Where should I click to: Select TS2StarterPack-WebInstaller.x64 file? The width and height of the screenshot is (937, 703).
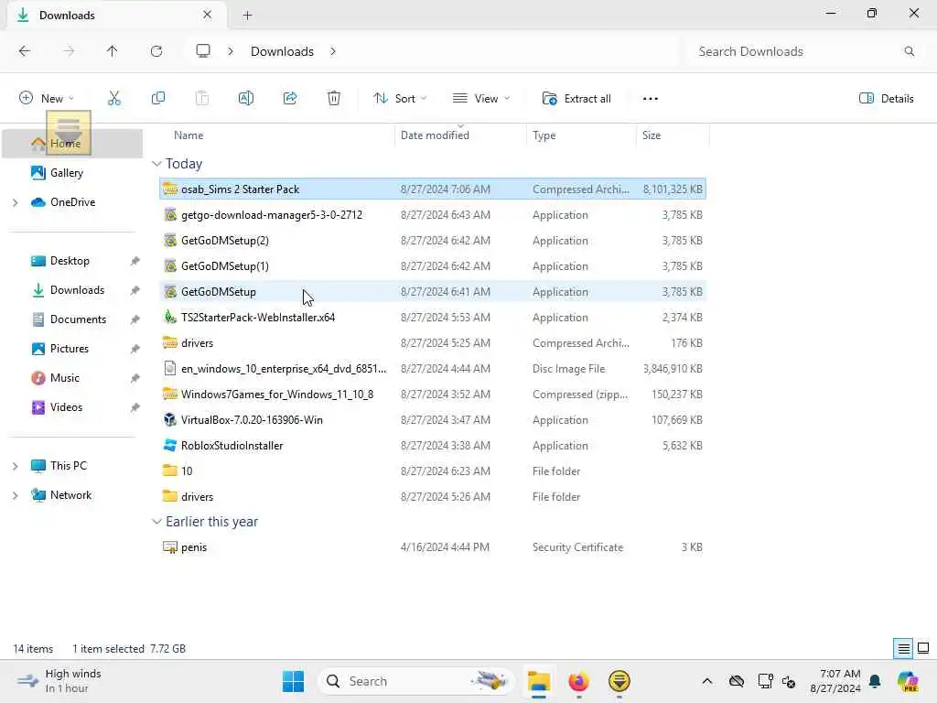point(433,318)
